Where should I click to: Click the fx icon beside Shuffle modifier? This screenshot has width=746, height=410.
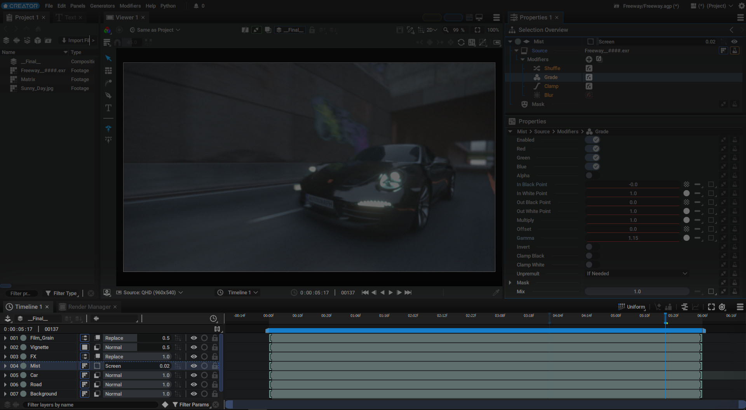pos(589,68)
